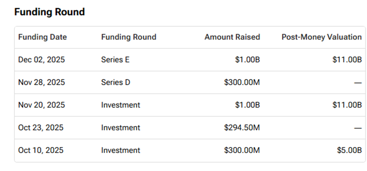367x171 pixels.
Task: Click the $11.00B valuation in Series E row
Action: (347, 60)
